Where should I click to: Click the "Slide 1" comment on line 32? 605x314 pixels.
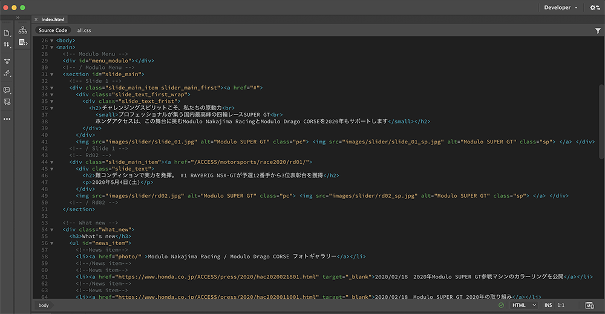point(96,81)
